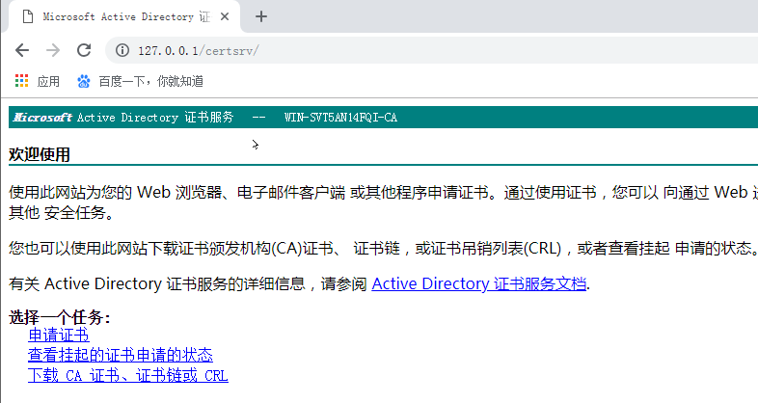758x403 pixels.
Task: Go back to the previous page
Action: (22, 50)
